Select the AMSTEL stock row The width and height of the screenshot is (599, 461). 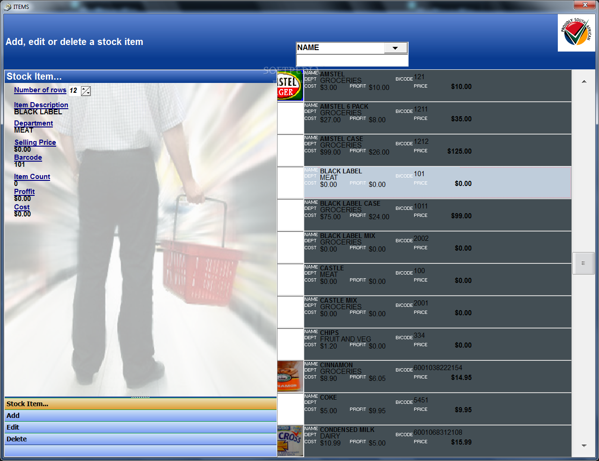point(438,86)
